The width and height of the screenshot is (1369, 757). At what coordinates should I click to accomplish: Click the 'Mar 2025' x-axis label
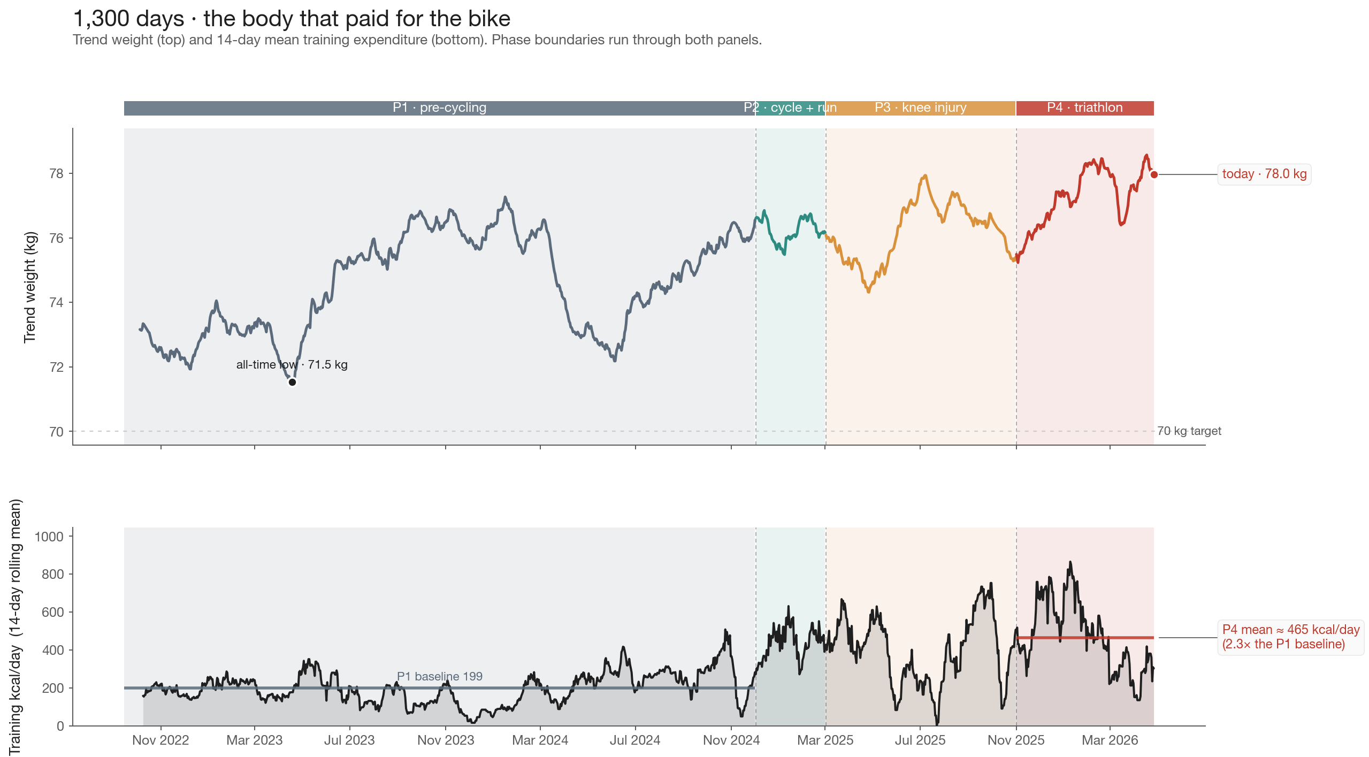point(825,740)
